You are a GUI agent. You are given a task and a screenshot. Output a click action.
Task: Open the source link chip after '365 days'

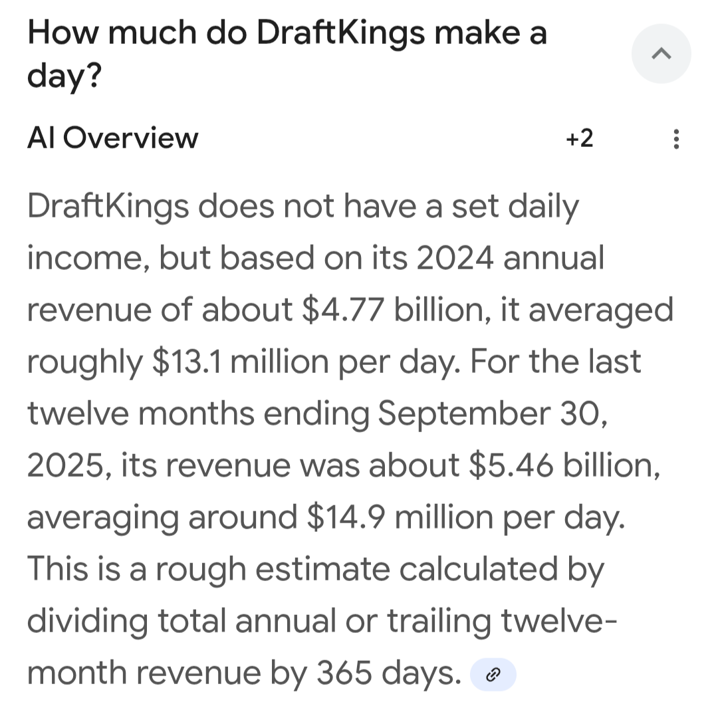493,674
